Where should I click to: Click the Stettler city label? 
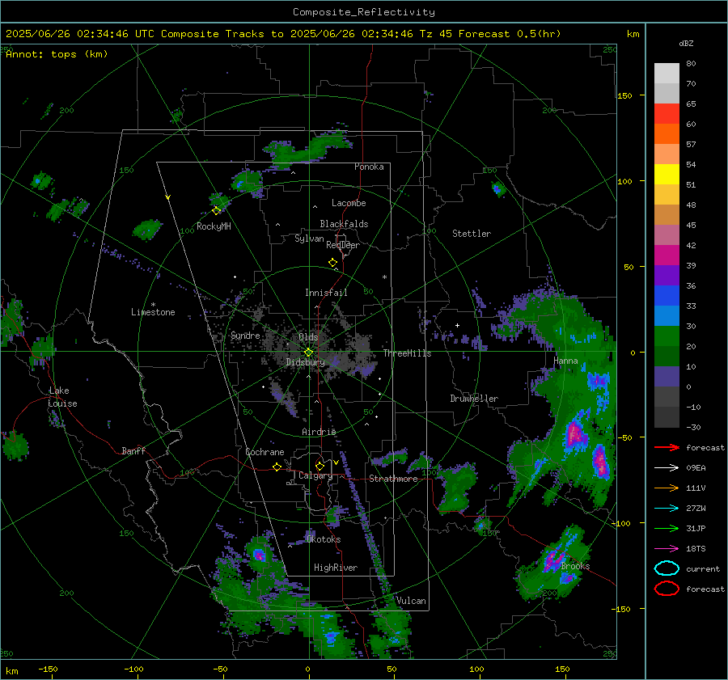[472, 234]
